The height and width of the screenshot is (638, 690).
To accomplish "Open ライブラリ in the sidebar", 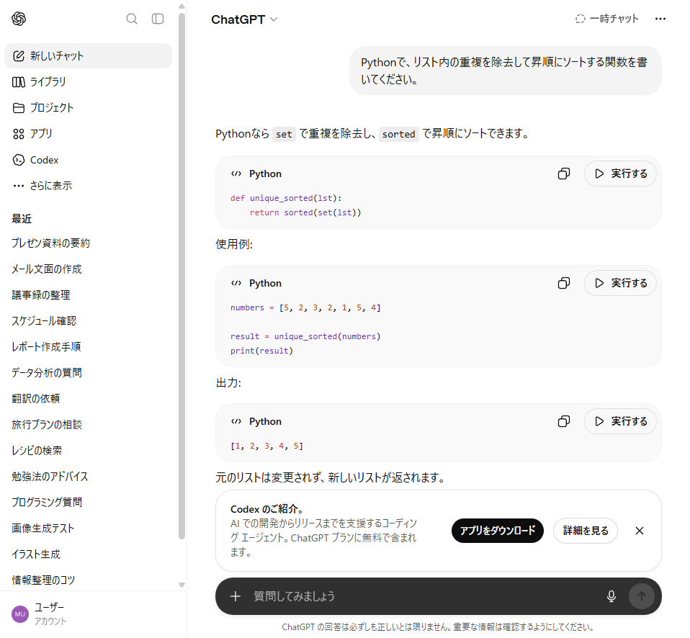I will (x=88, y=82).
